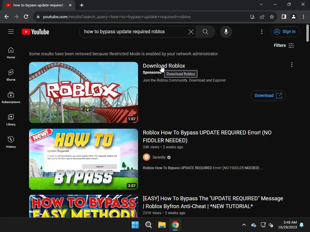Open Library in the sidebar

coord(11,120)
